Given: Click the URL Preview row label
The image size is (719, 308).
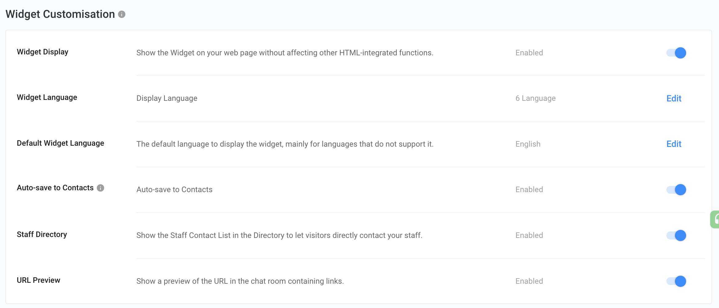Looking at the screenshot, I should pyautogui.click(x=38, y=280).
